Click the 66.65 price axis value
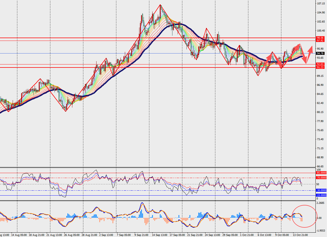The height and width of the screenshot is (237, 327). [320, 167]
